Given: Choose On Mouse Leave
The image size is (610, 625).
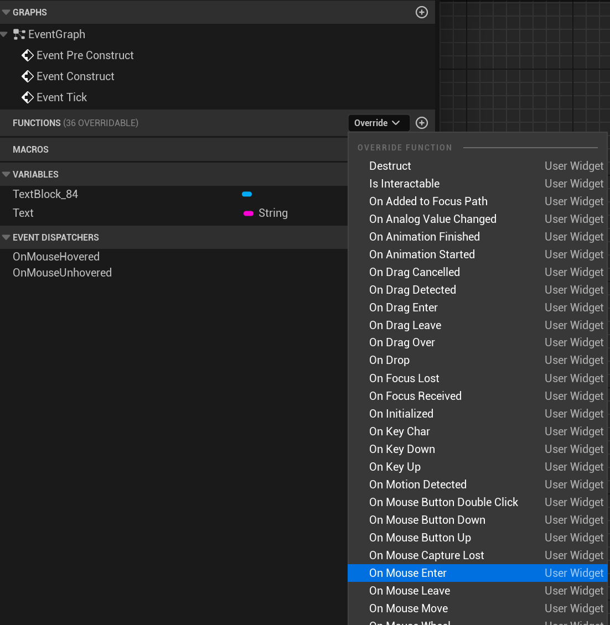Looking at the screenshot, I should (478, 591).
